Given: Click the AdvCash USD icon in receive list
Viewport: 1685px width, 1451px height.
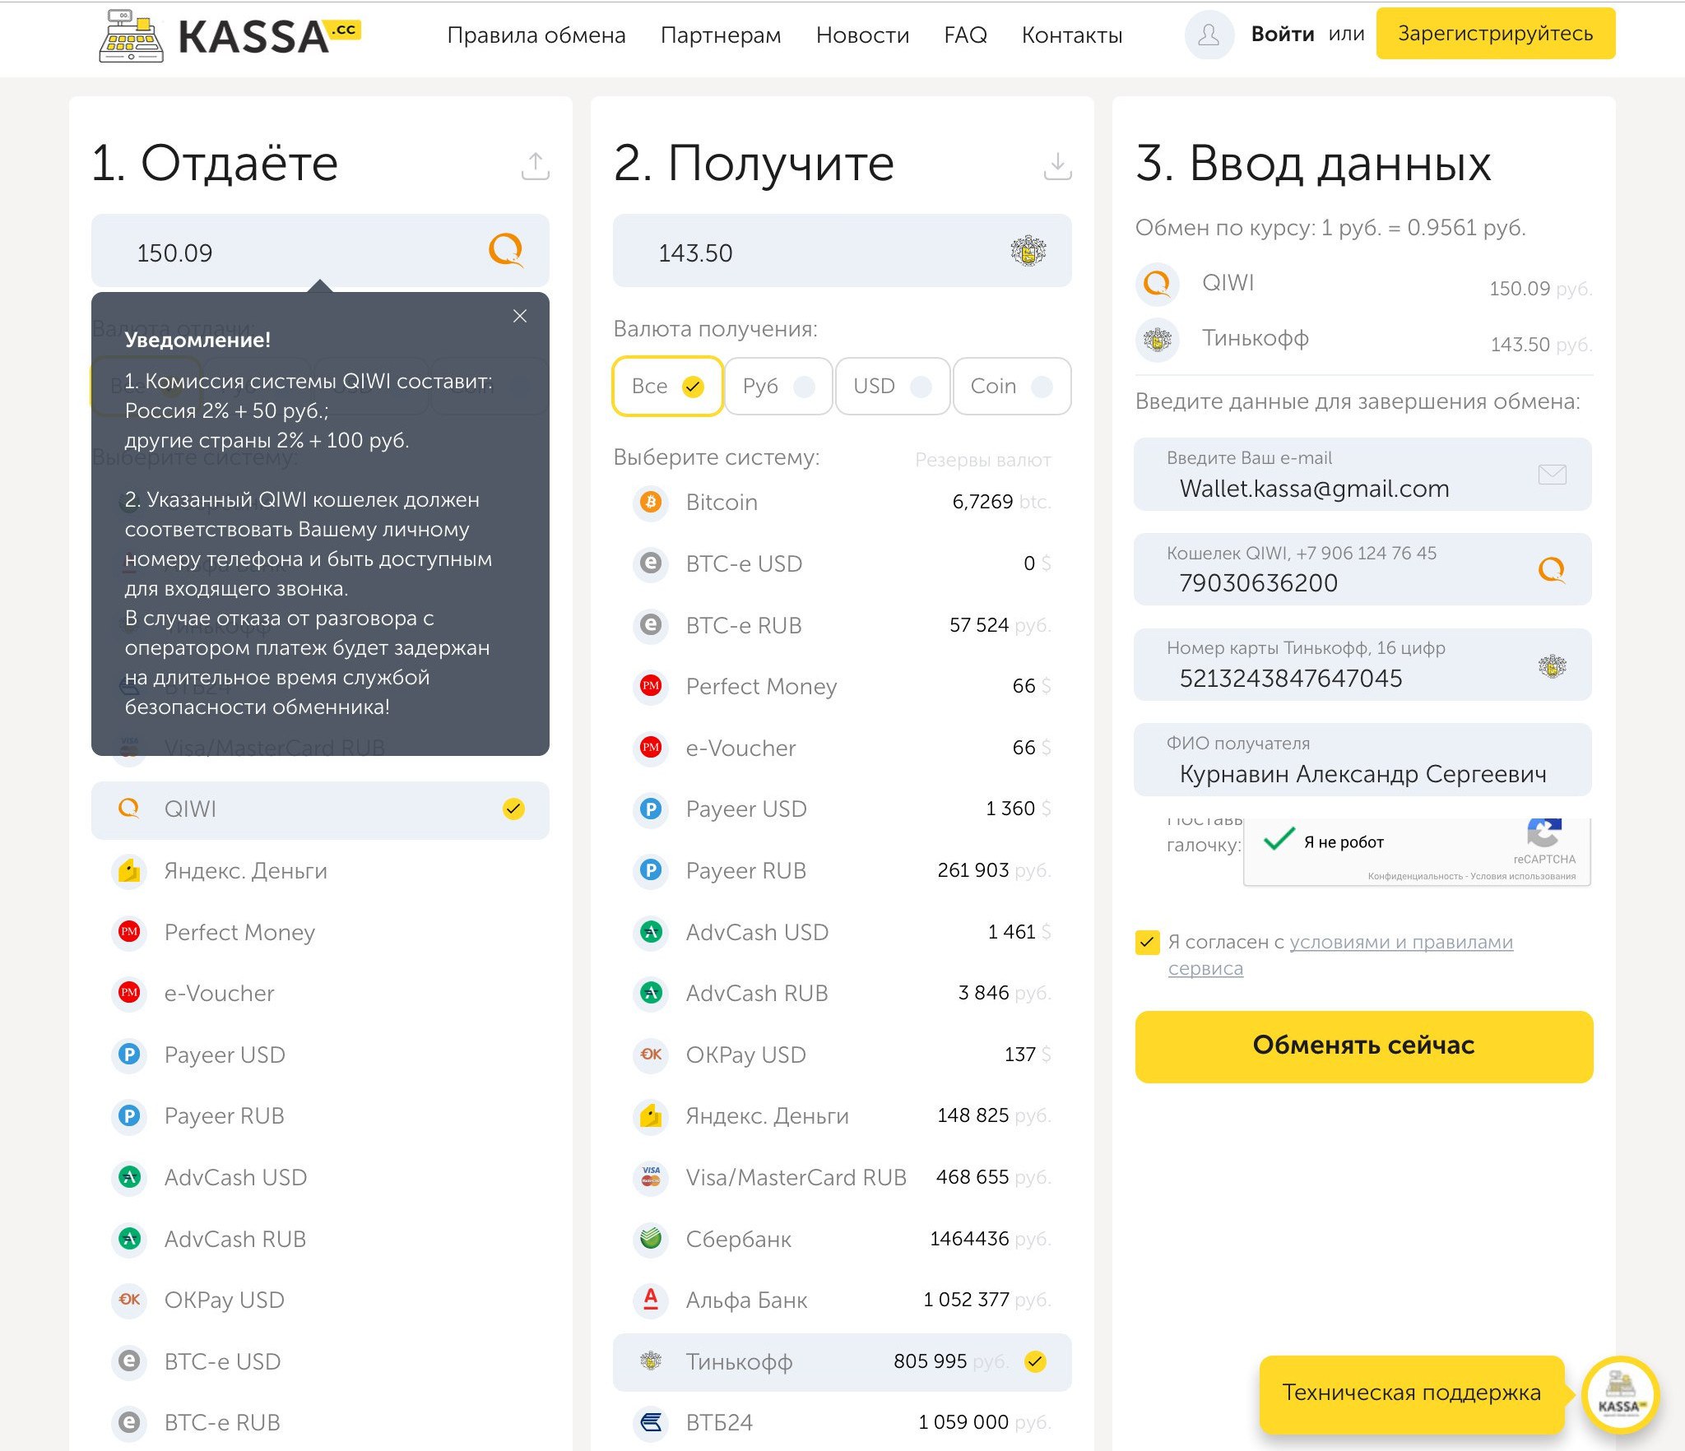Looking at the screenshot, I should (651, 932).
